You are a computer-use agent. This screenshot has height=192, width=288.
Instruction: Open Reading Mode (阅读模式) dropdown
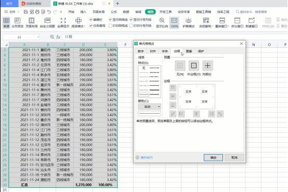tap(78, 22)
